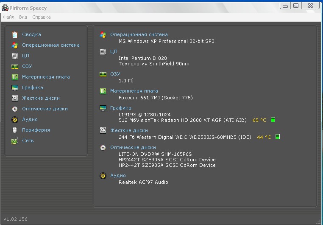Open the Вид menu
Viewport: 323px width, 225px height.
(x=23, y=17)
